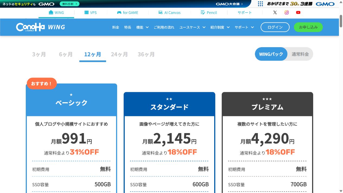Click the プレミアム plan header
This screenshot has width=343, height=193.
[267, 105]
